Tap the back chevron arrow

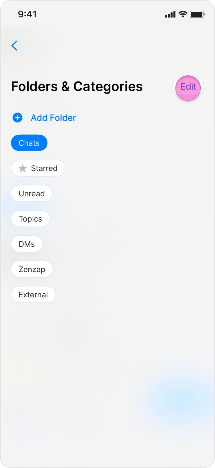14,46
